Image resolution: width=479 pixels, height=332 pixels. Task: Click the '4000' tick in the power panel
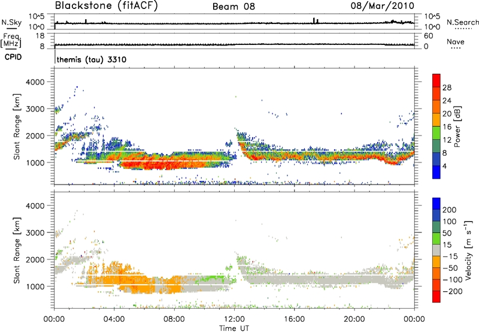point(35,82)
